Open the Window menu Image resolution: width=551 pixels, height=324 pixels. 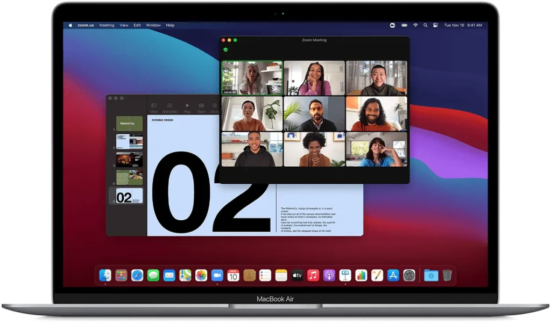coord(153,25)
